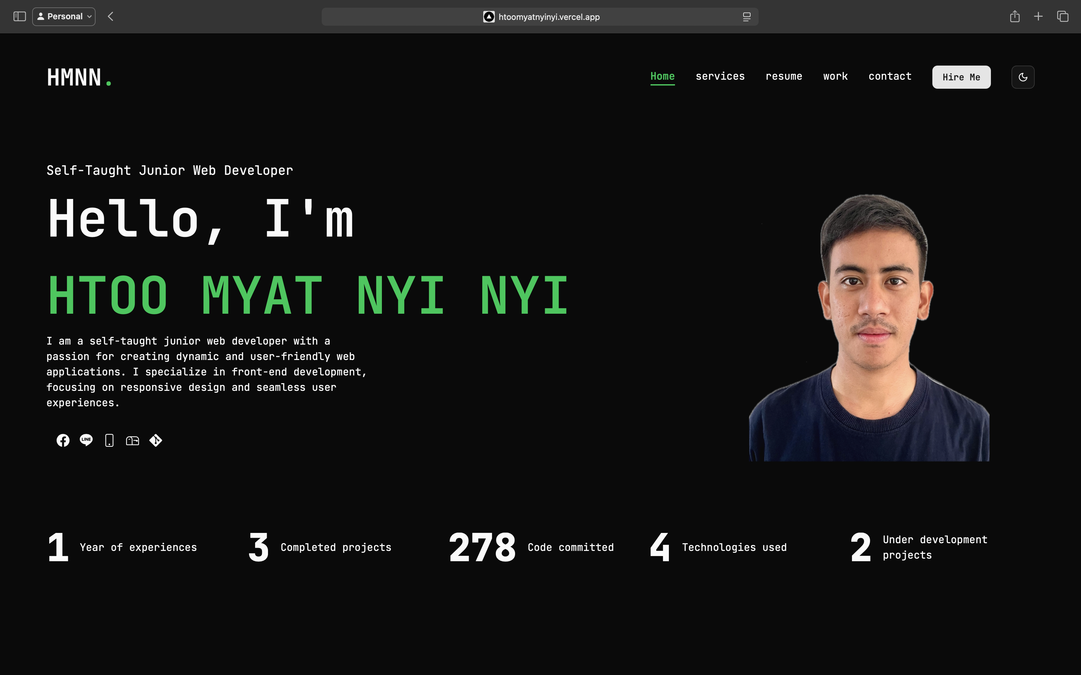Open the resume navigation link
The width and height of the screenshot is (1081, 675).
[784, 76]
